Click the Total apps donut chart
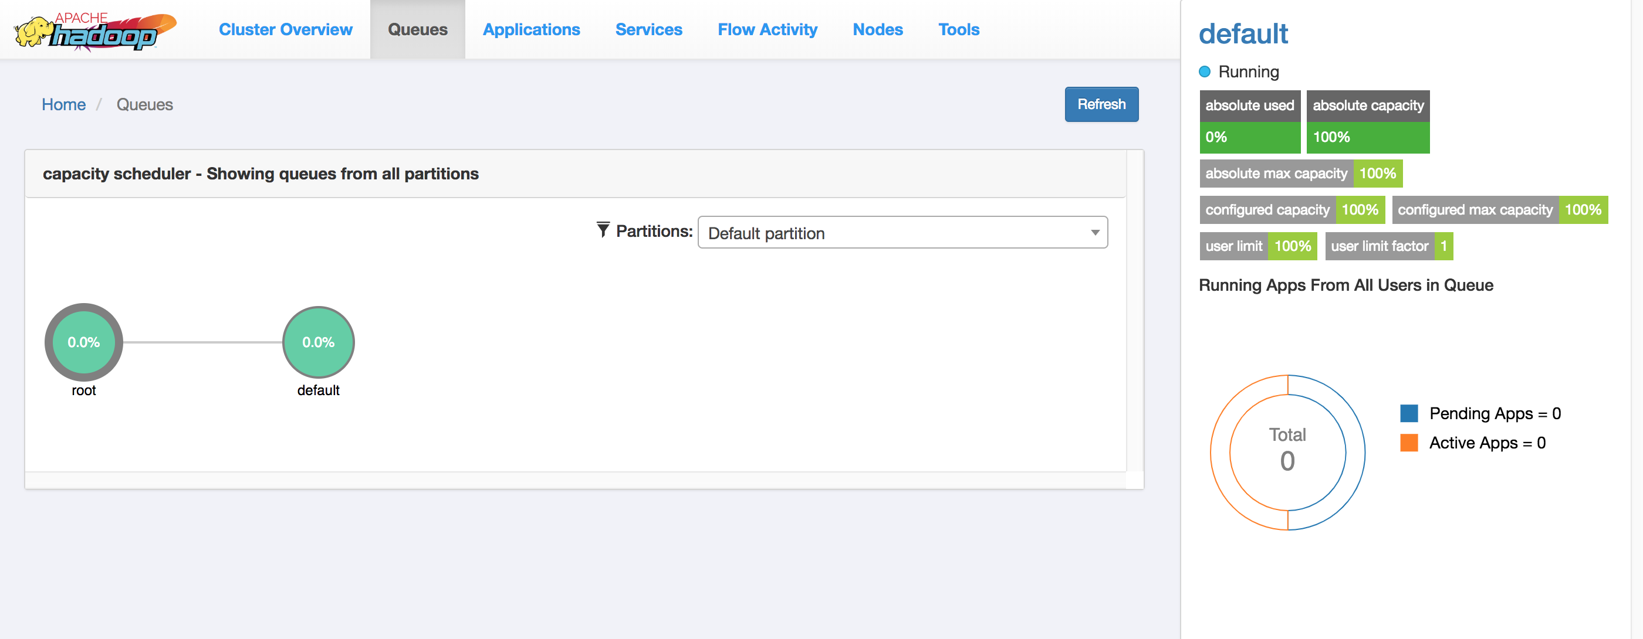This screenshot has width=1643, height=639. 1287,451
